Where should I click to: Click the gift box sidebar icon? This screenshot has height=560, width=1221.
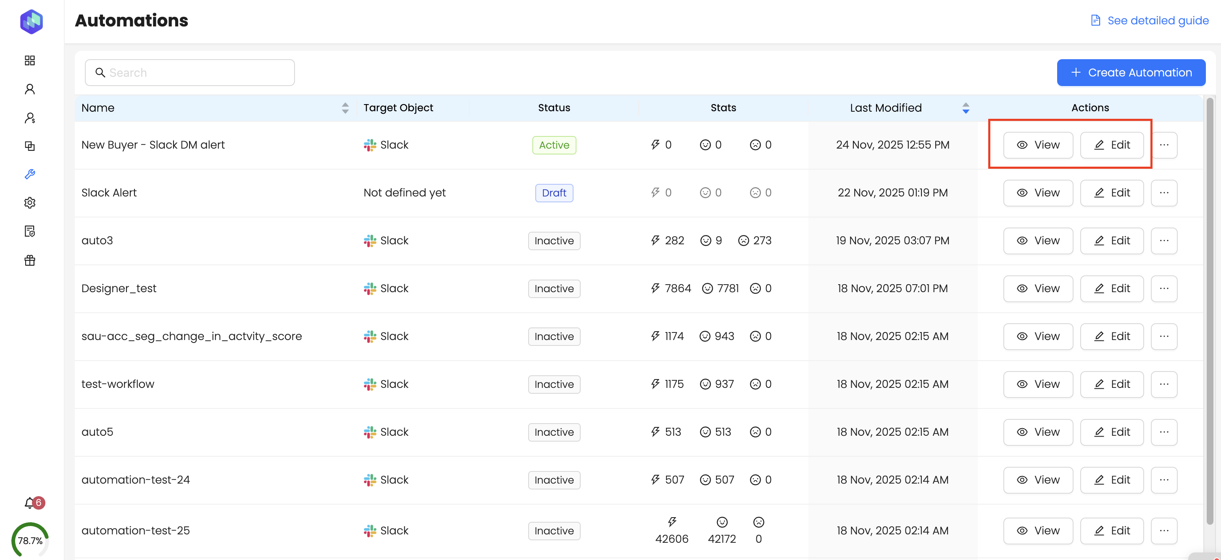click(30, 260)
